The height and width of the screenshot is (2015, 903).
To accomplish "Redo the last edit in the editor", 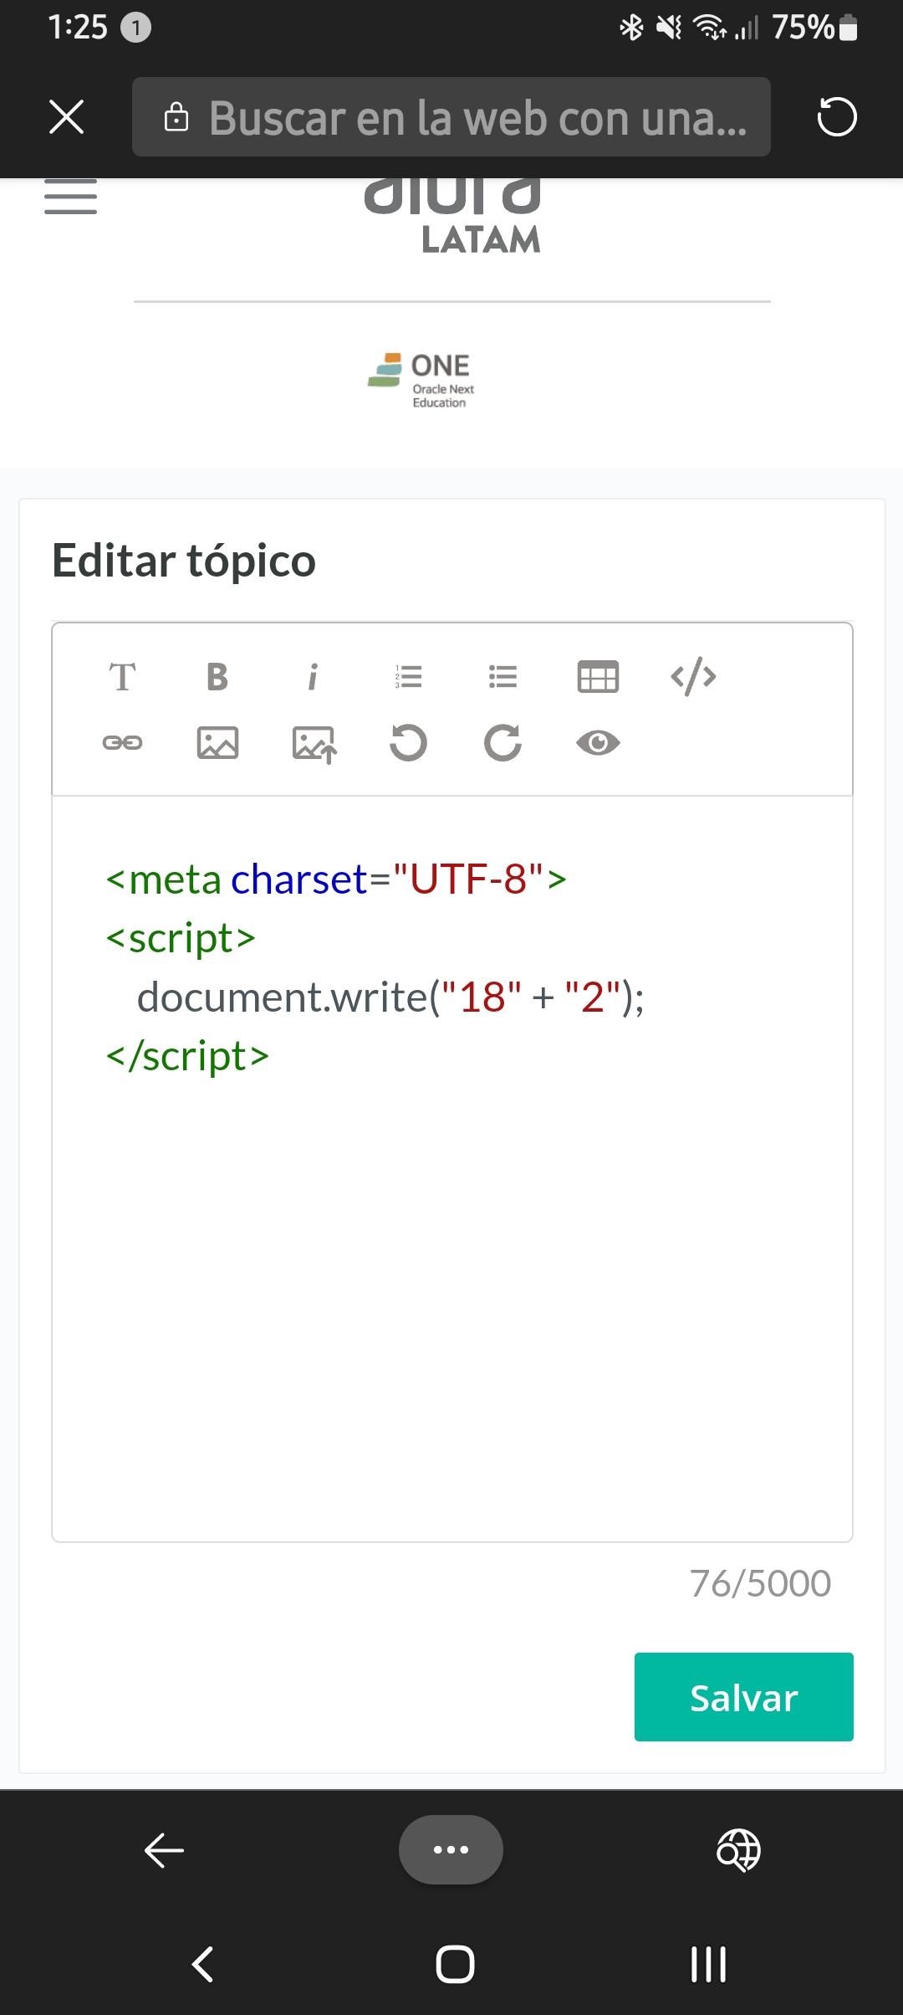I will click(503, 743).
